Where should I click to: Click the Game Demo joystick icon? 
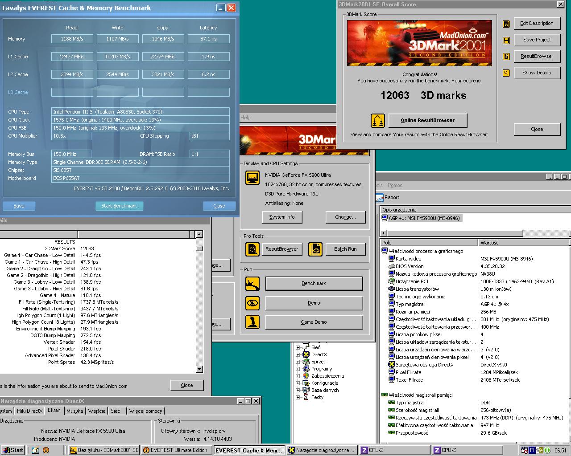pos(252,322)
